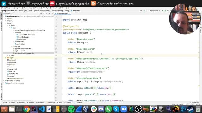Open the Navigate menu
Viewport: 202px width, 113px height.
(x=17, y=8)
